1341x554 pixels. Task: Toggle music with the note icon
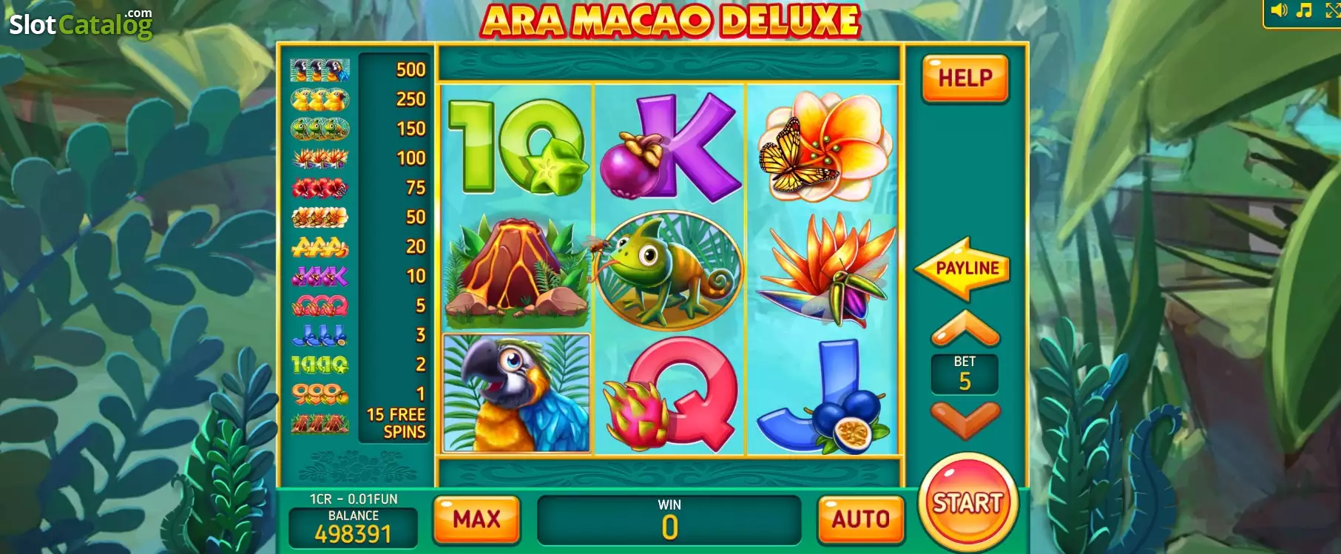1304,10
